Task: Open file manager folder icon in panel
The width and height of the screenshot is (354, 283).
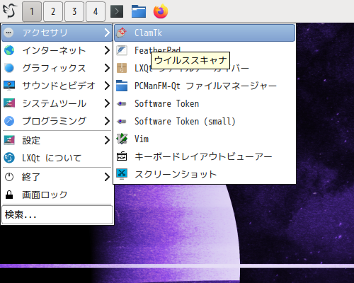Action: point(139,11)
